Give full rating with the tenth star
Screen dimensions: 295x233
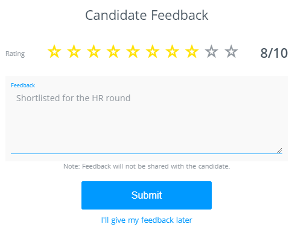pos(231,52)
